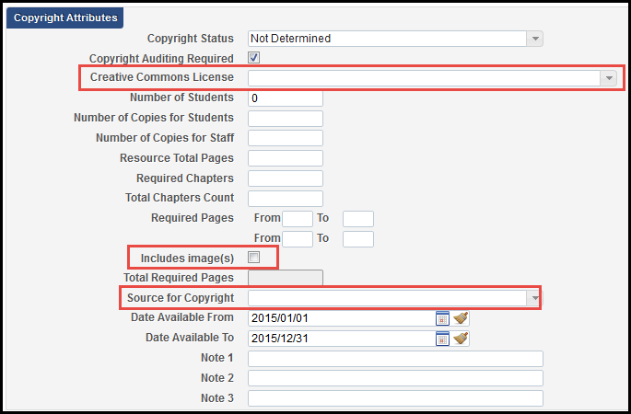Click the Note 1 field
631x414 pixels.
[395, 359]
